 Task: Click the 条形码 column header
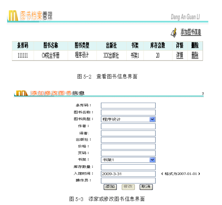tap(23, 46)
